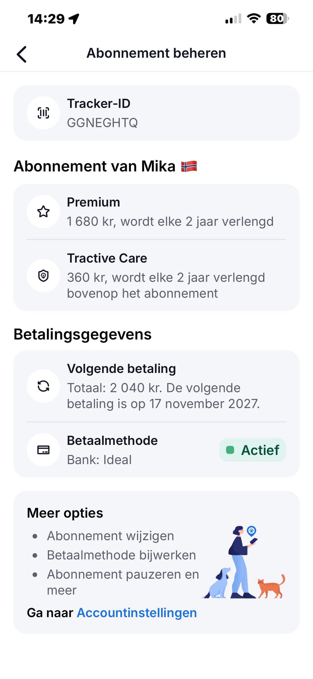Tap the Betaalmethode credit card icon
The height and width of the screenshot is (679, 313).
pos(43,450)
